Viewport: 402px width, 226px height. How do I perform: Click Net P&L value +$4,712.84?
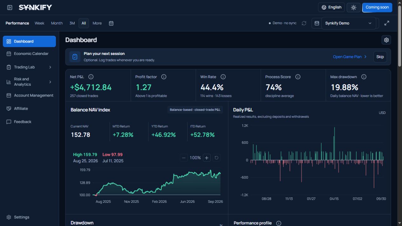tap(91, 87)
